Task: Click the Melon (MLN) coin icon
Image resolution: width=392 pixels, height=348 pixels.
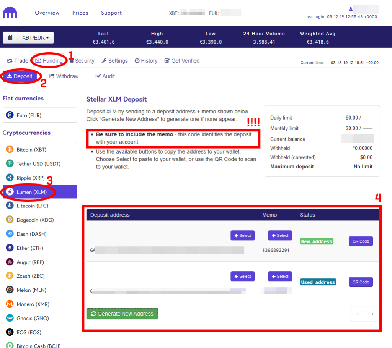Action: coord(10,290)
